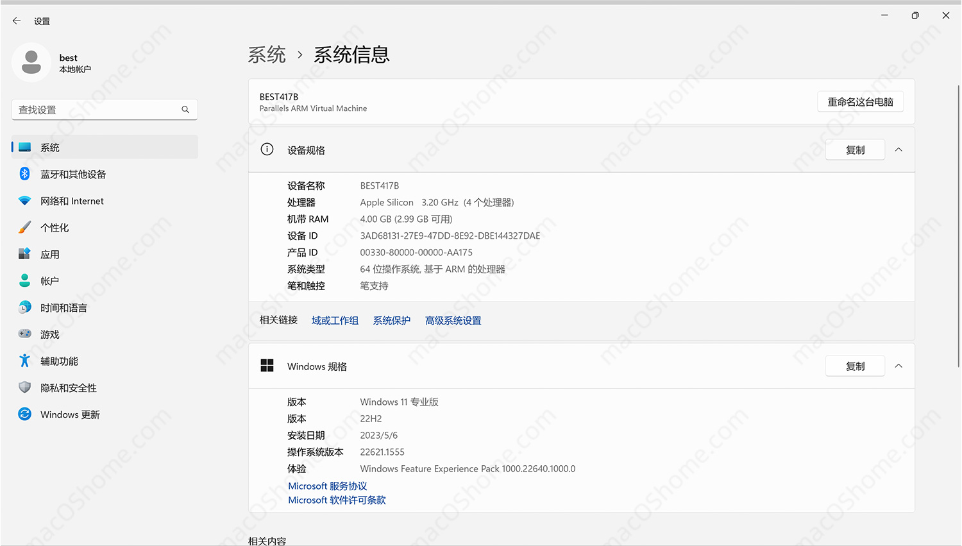The height and width of the screenshot is (546, 962).
Task: Click the version value 22H2
Action: [x=371, y=418]
